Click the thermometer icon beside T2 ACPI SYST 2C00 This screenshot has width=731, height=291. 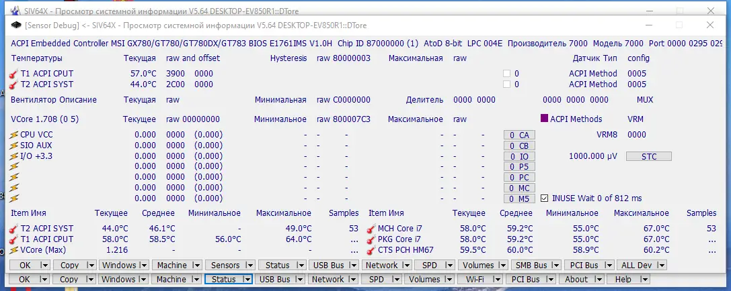[13, 84]
